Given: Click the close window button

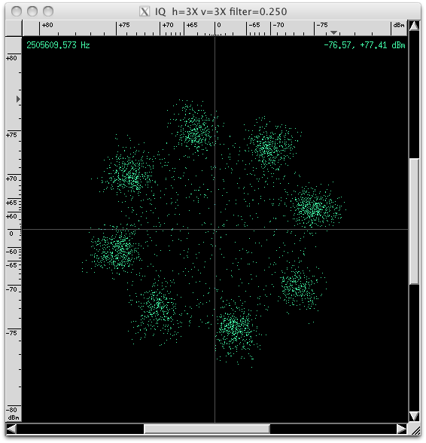Looking at the screenshot, I should [17, 11].
